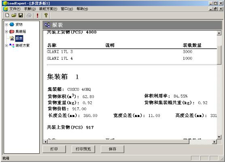Image resolution: width=225 pixels, height=163 pixels.
Task: Click the 装柜方案 colored blocks icon
Action: tap(12, 46)
